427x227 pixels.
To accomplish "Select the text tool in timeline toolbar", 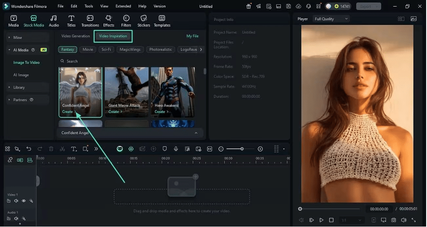I will pyautogui.click(x=73, y=149).
